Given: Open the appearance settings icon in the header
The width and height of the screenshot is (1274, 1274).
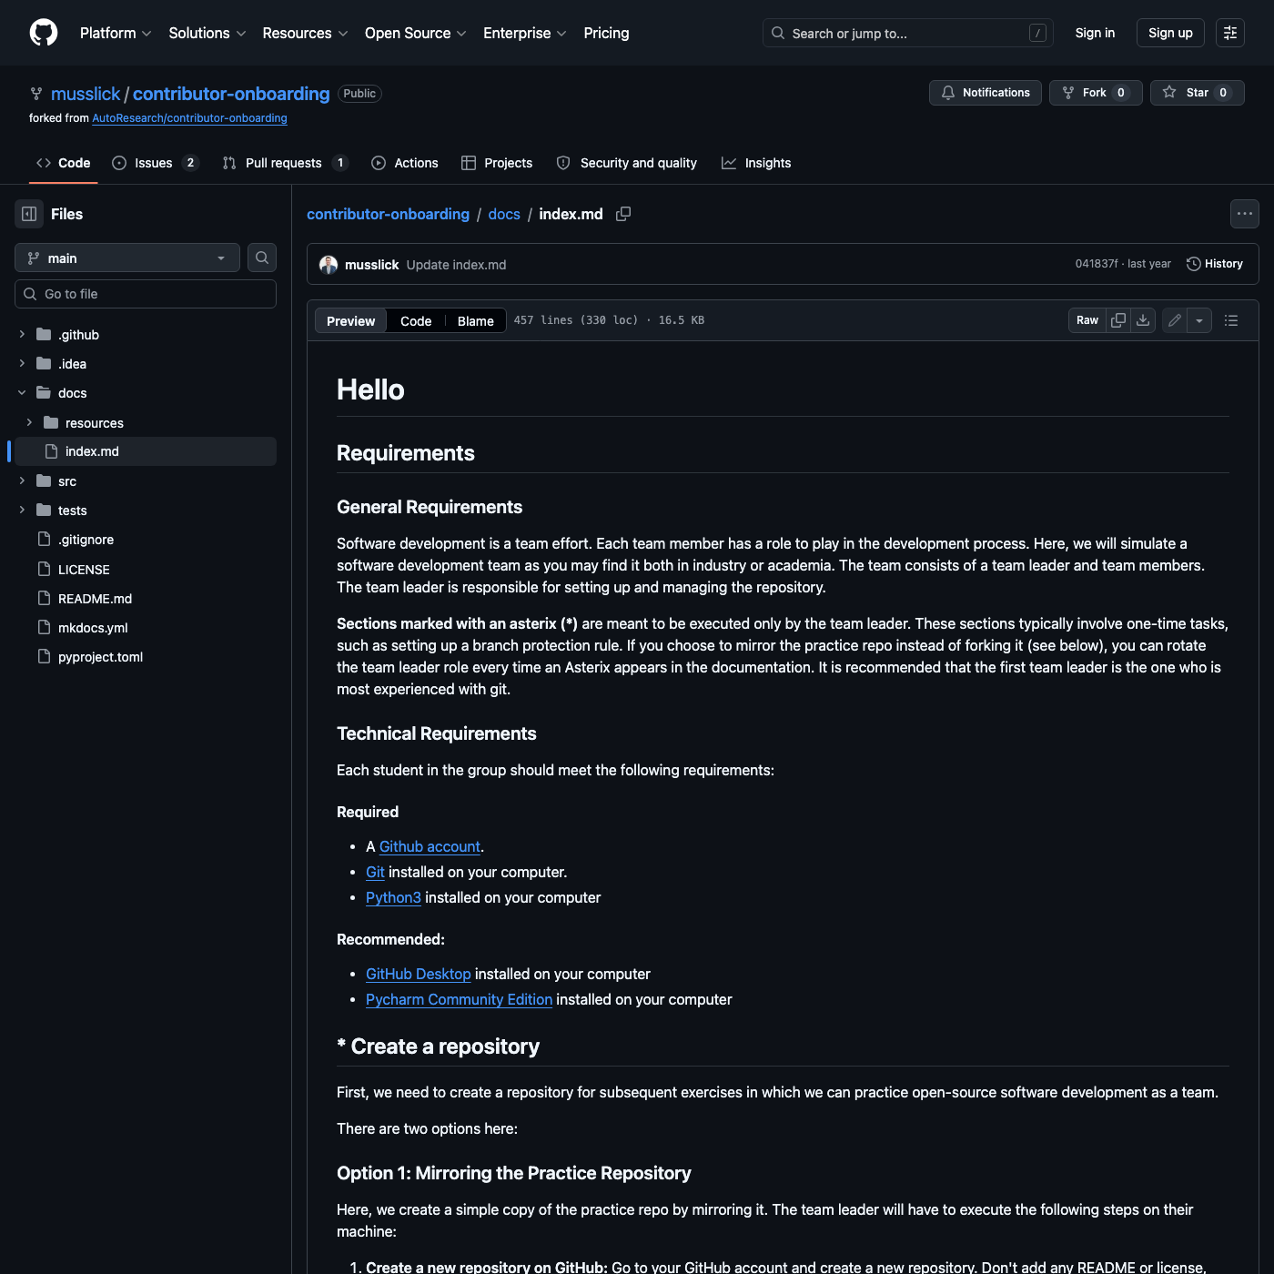Looking at the screenshot, I should 1230,33.
